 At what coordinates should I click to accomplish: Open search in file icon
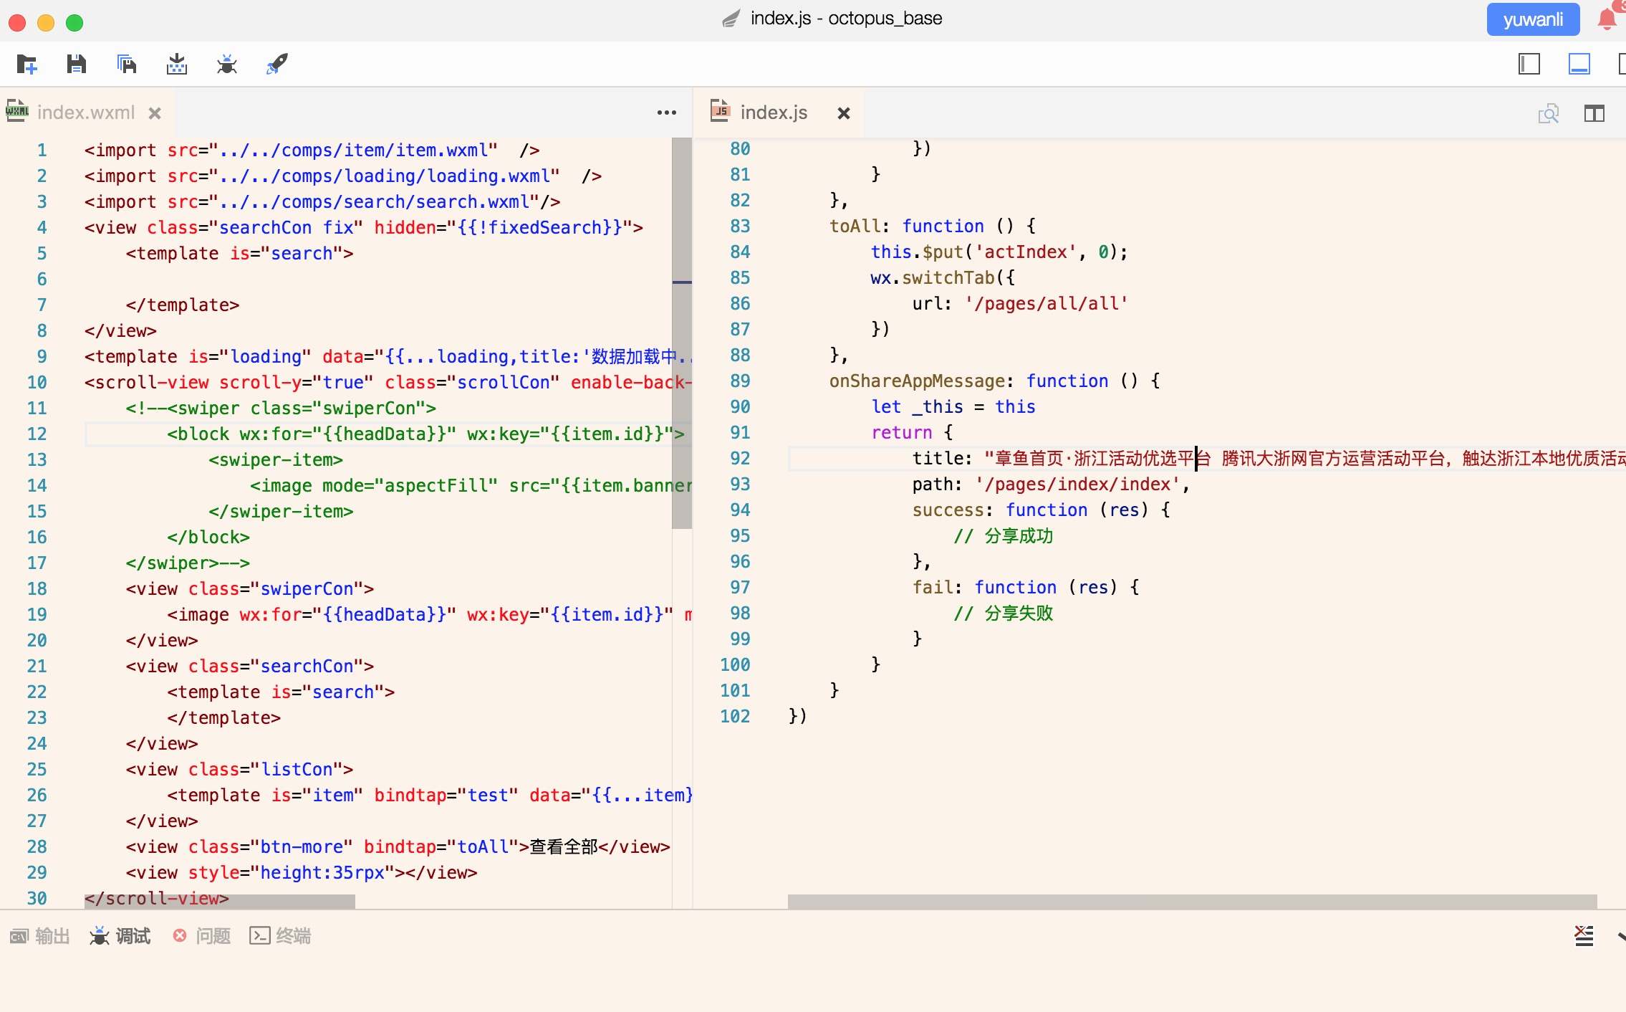tap(1548, 113)
